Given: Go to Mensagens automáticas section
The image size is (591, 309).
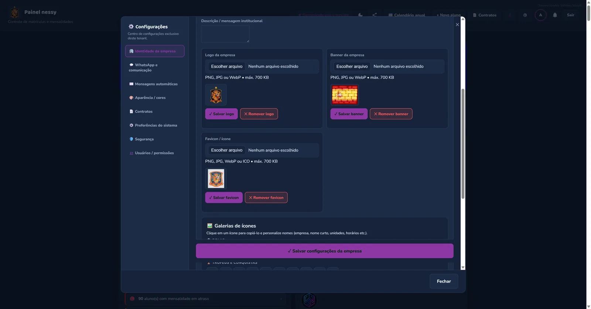Looking at the screenshot, I should click(155, 84).
